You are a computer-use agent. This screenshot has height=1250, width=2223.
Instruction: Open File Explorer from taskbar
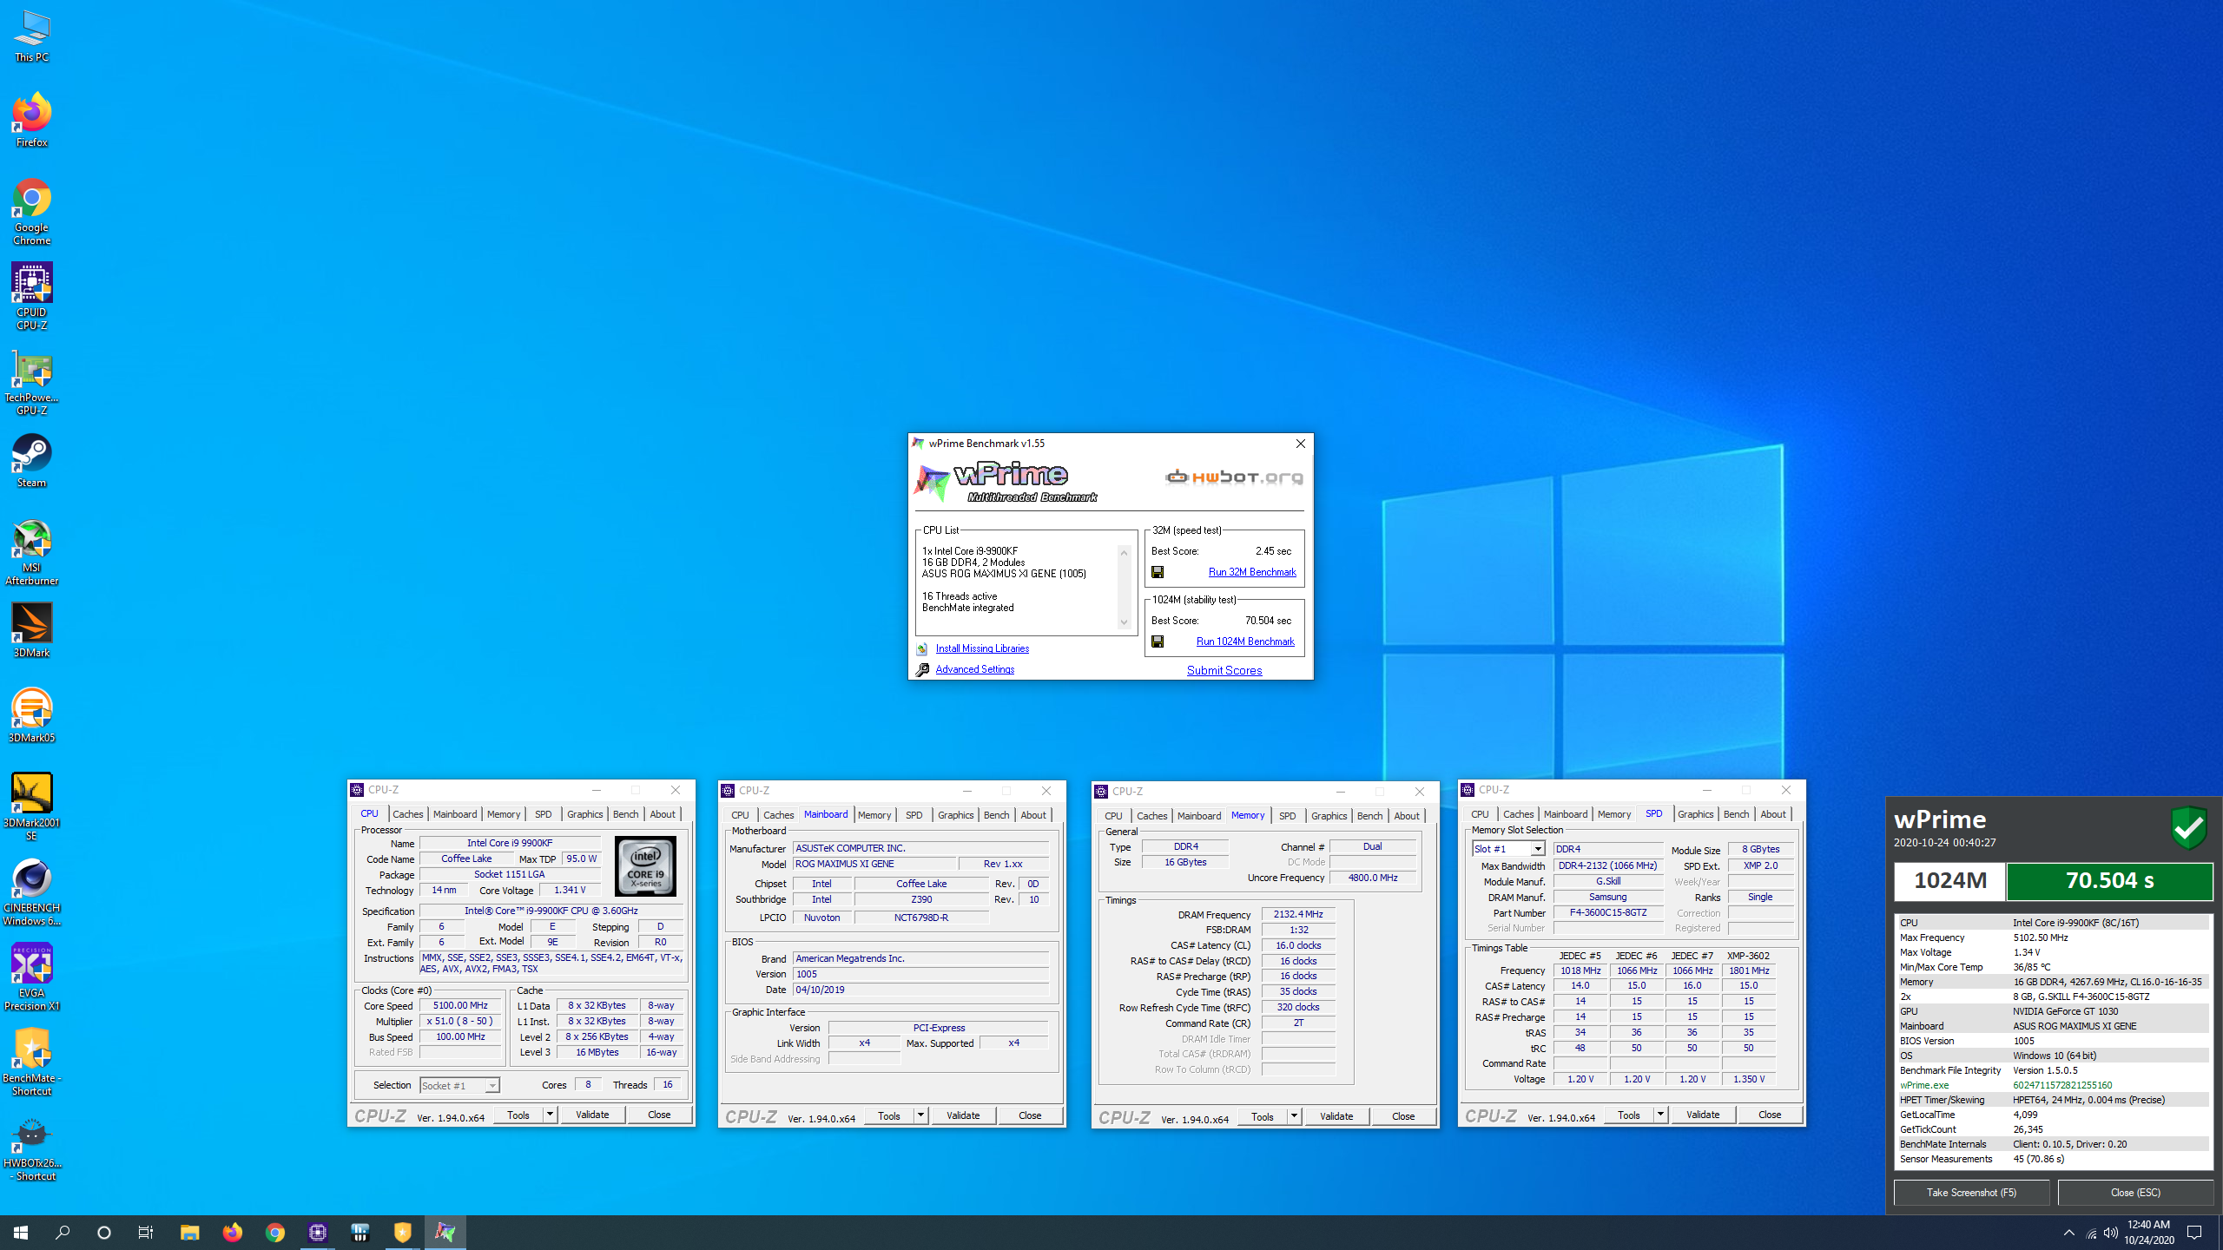pos(189,1232)
